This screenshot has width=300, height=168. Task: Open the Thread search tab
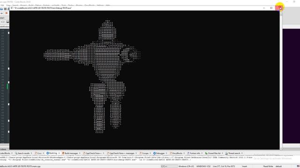point(234,153)
